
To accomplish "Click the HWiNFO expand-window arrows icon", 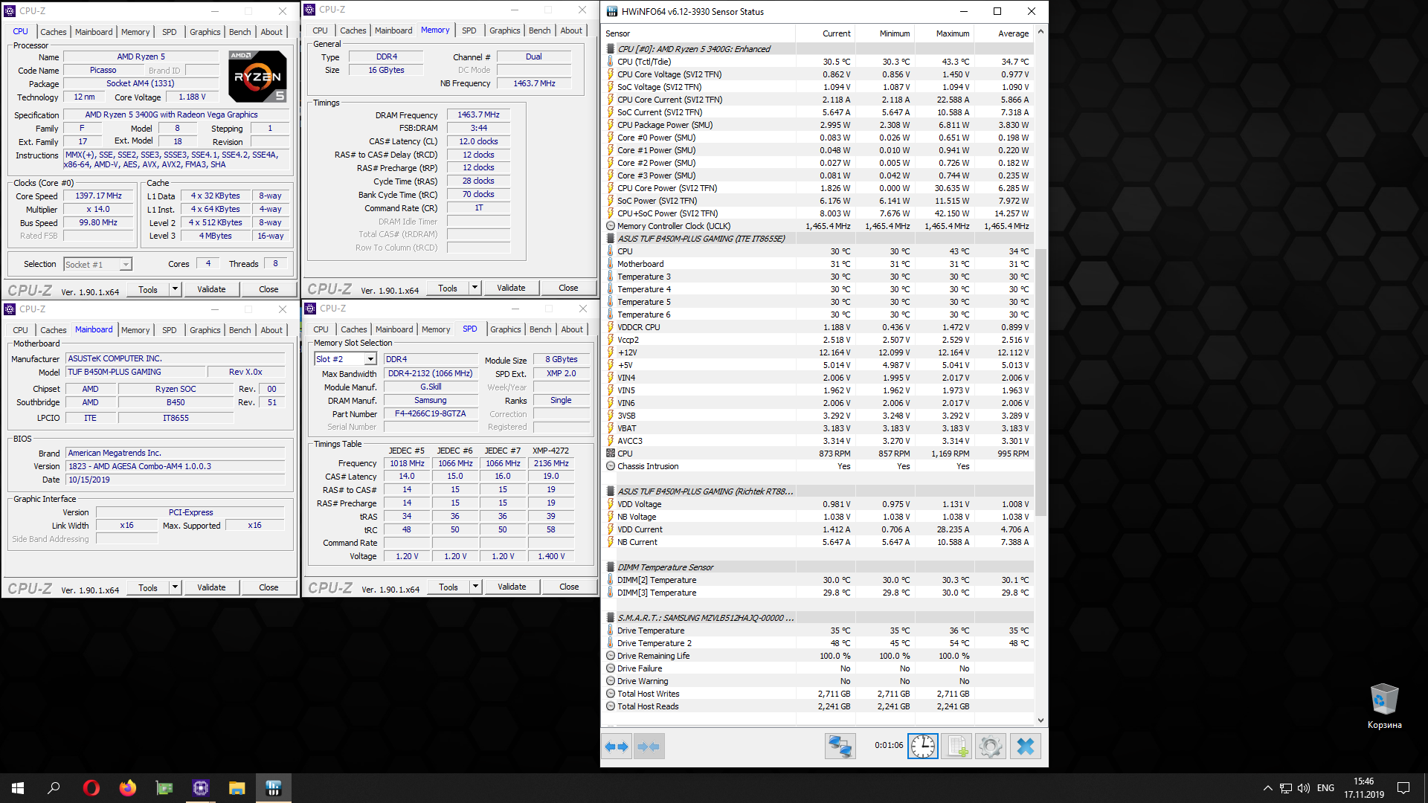I will [617, 746].
